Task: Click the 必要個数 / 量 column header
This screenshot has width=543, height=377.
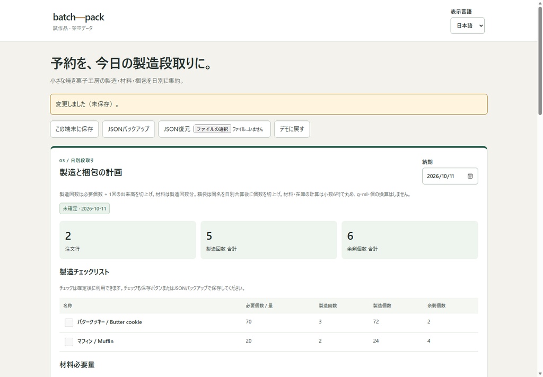Action: click(x=259, y=306)
